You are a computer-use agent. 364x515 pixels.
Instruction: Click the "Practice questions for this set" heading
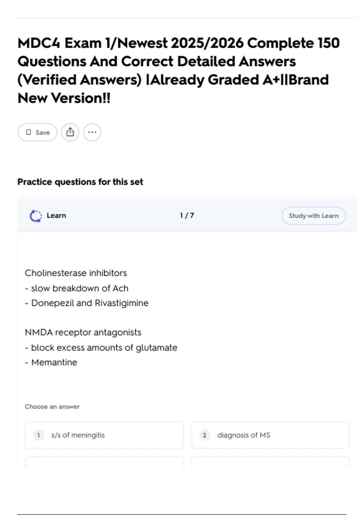click(x=80, y=182)
